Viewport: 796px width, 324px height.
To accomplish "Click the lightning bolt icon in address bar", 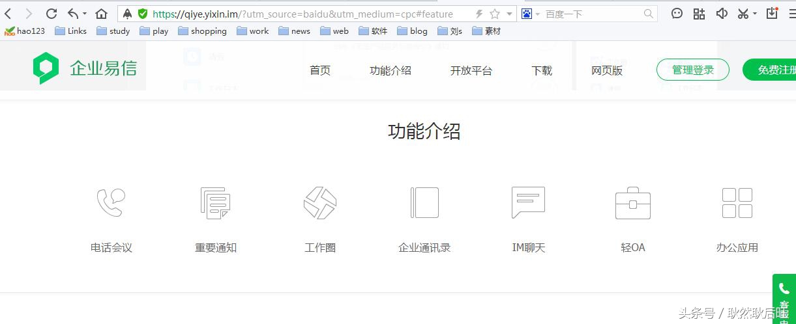I will coord(479,14).
